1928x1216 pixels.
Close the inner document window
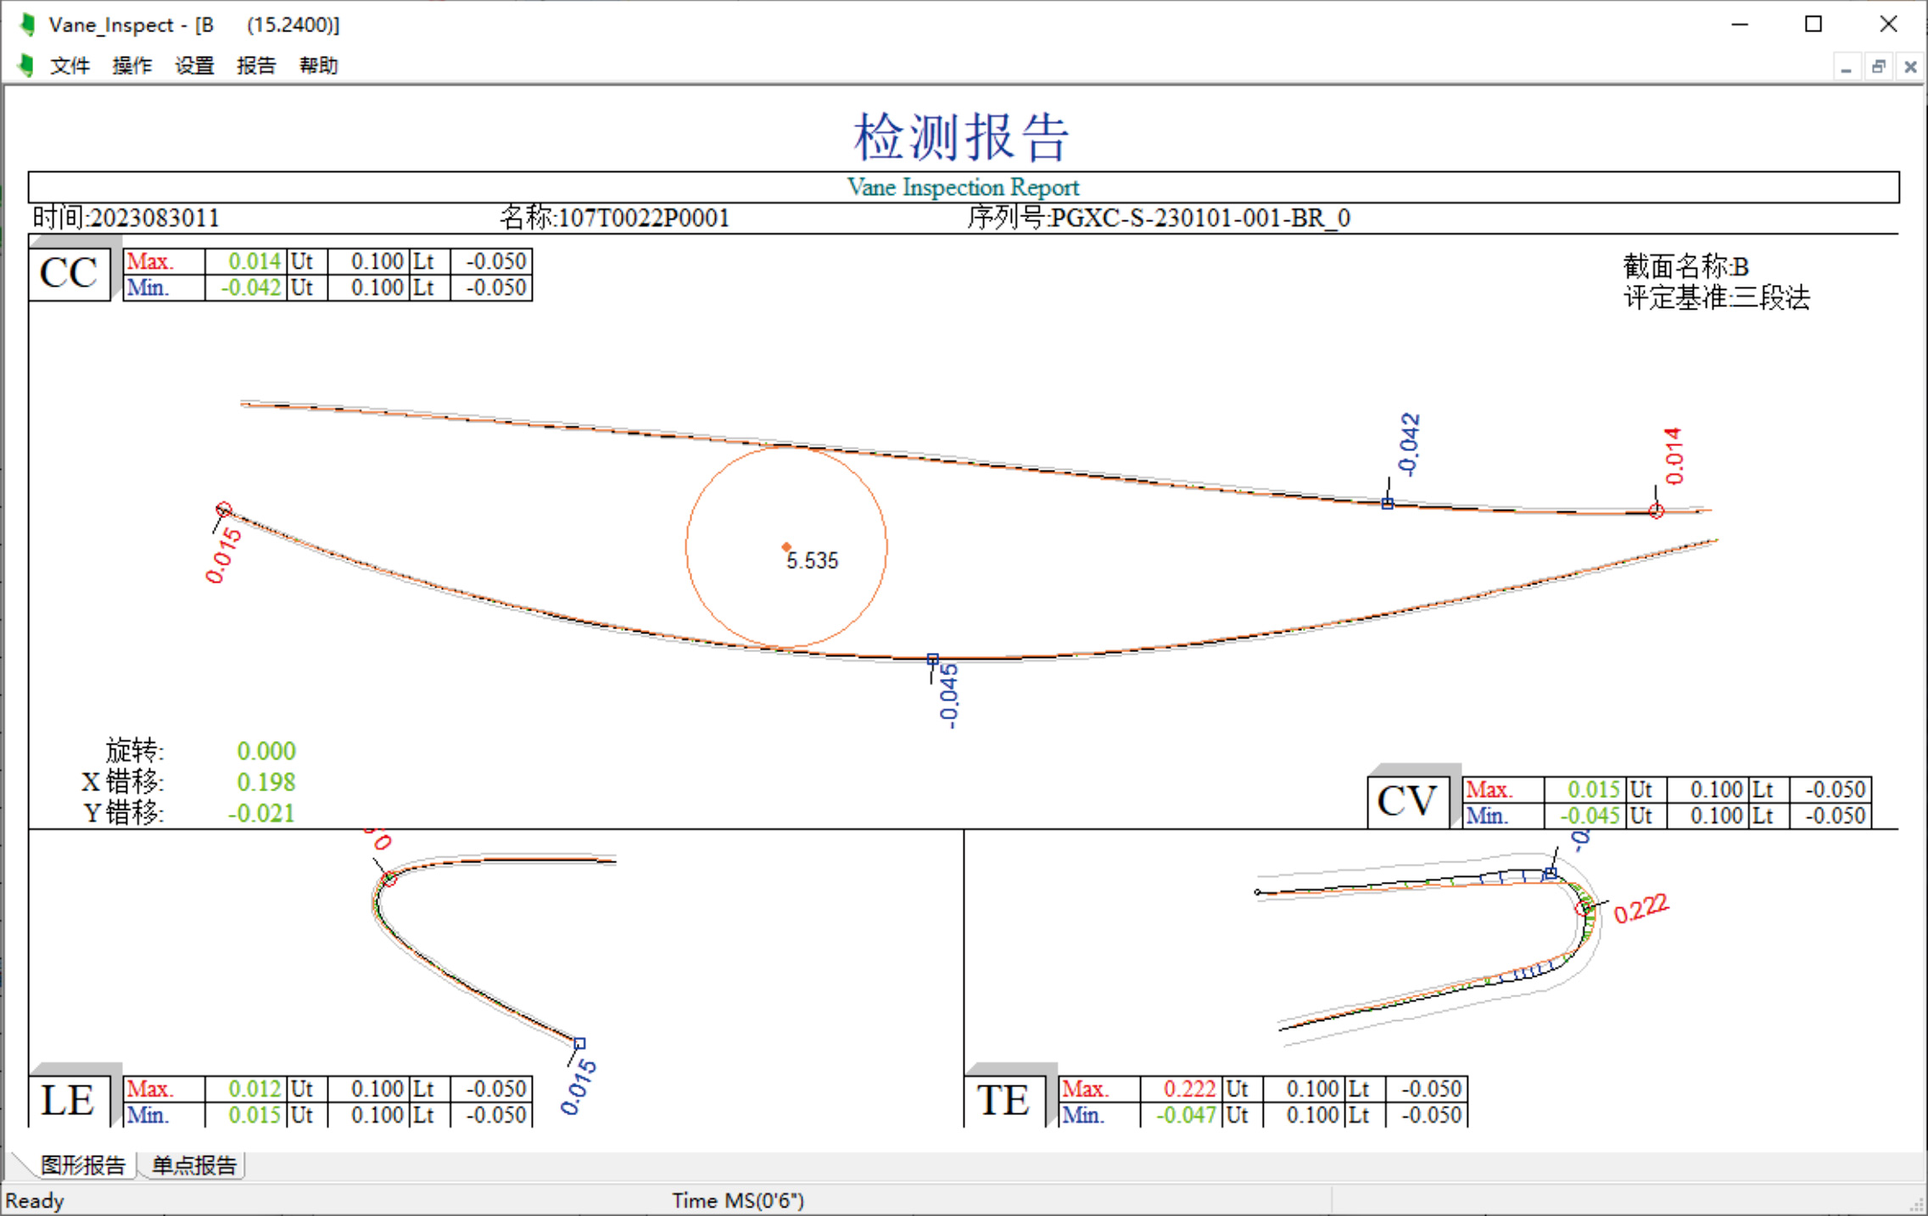(1910, 67)
